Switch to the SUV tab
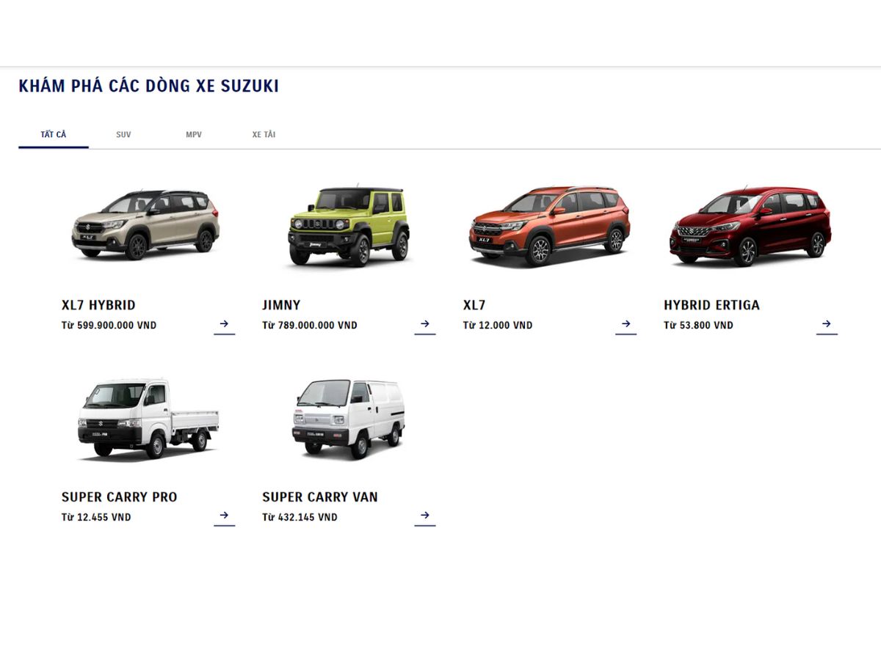The width and height of the screenshot is (881, 660). point(123,135)
